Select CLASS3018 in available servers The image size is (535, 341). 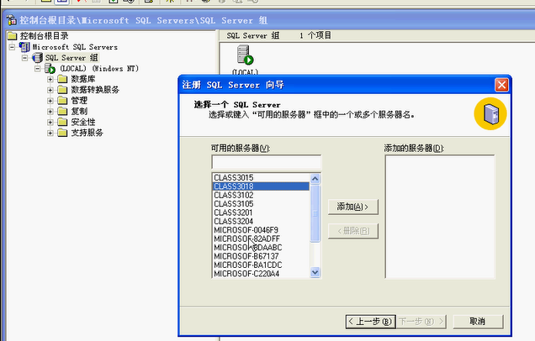click(261, 186)
